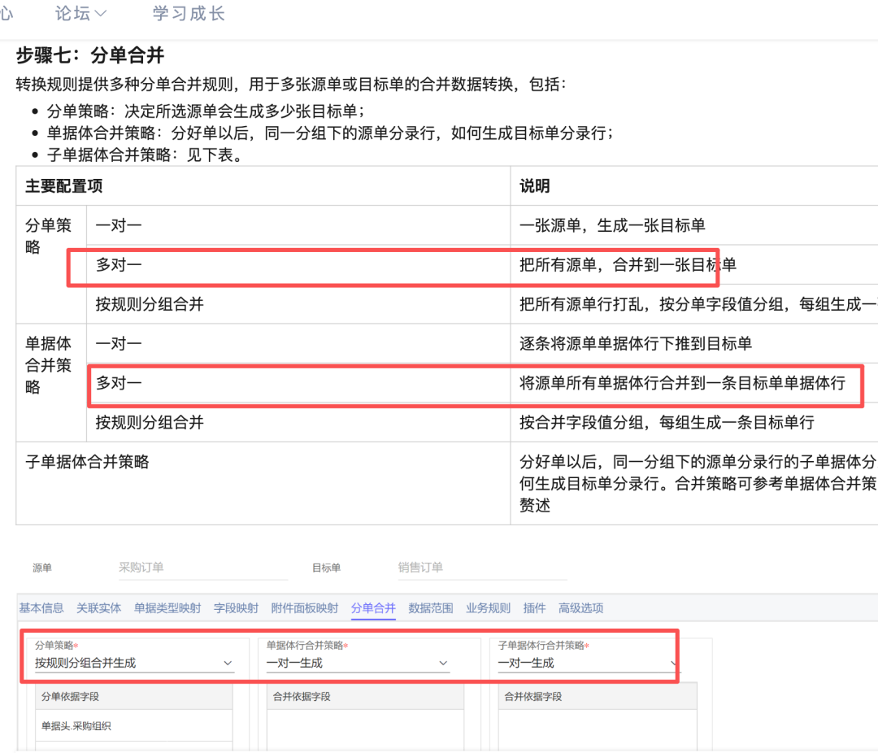Click the 单据体合并策略 row header cell
Image resolution: width=878 pixels, height=753 pixels.
coord(51,383)
